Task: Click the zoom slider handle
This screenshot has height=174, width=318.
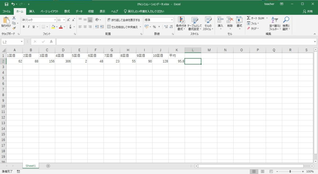Action: coord(290,172)
